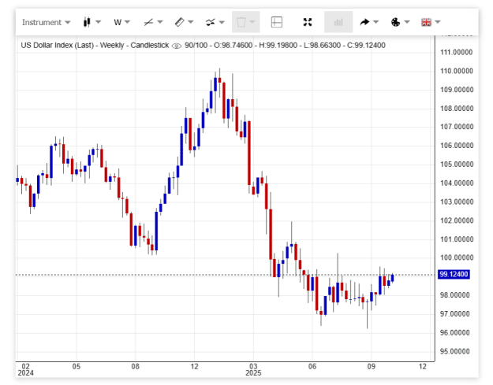Click the 102.00000 price axis label

point(457,220)
